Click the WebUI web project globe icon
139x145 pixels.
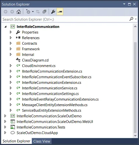[13, 122]
